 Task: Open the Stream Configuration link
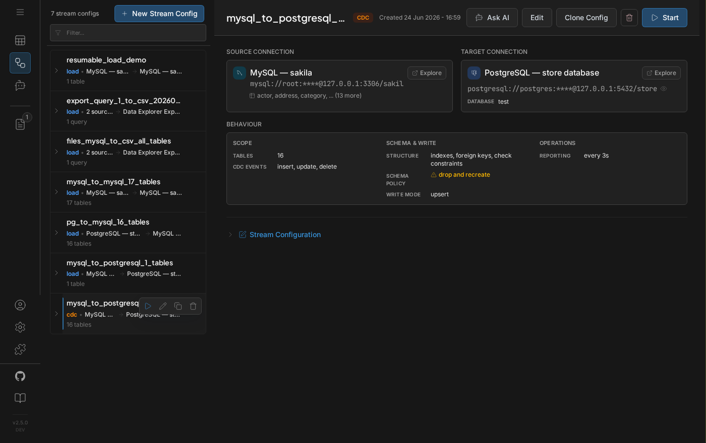click(285, 235)
